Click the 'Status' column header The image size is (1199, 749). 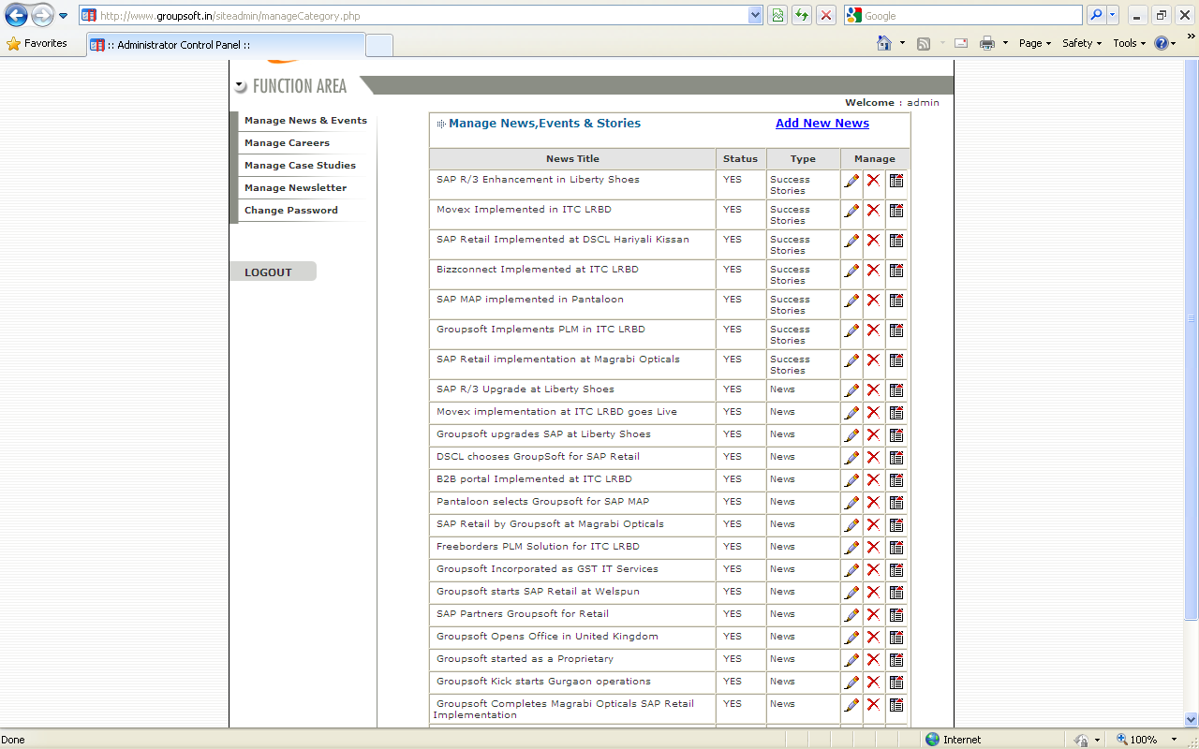pos(740,159)
